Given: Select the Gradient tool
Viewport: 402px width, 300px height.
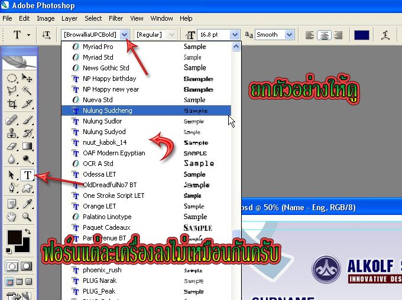Looking at the screenshot, I should (27, 146).
